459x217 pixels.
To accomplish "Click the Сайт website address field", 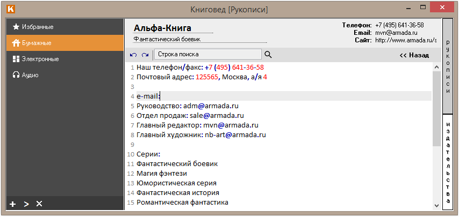I will (x=405, y=40).
